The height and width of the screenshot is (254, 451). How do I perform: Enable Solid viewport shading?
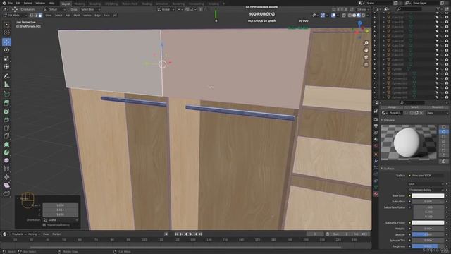click(x=354, y=16)
